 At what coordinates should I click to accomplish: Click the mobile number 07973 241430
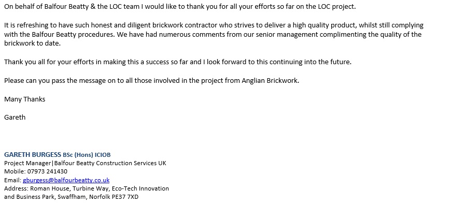click(47, 171)
